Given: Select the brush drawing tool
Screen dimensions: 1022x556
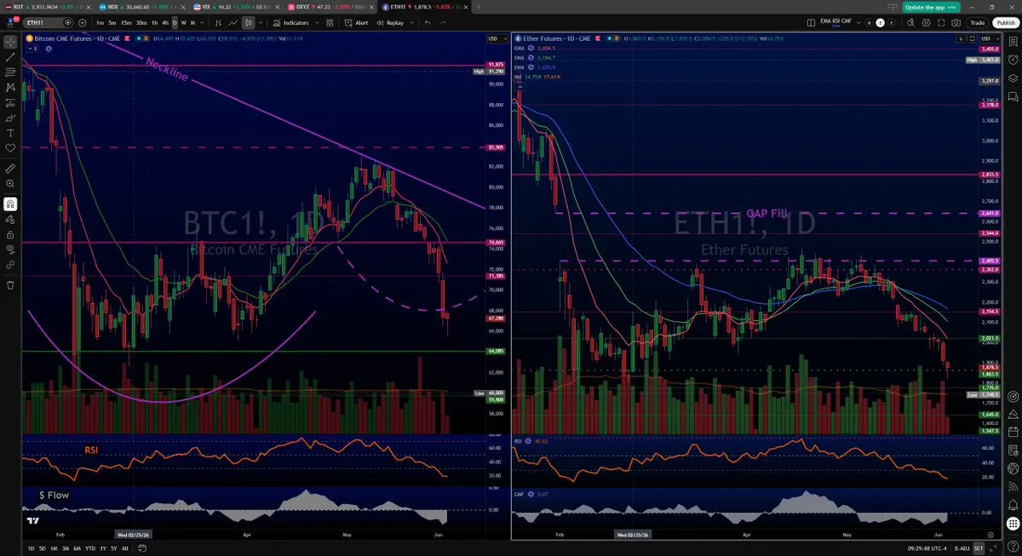Looking at the screenshot, I should coord(10,118).
